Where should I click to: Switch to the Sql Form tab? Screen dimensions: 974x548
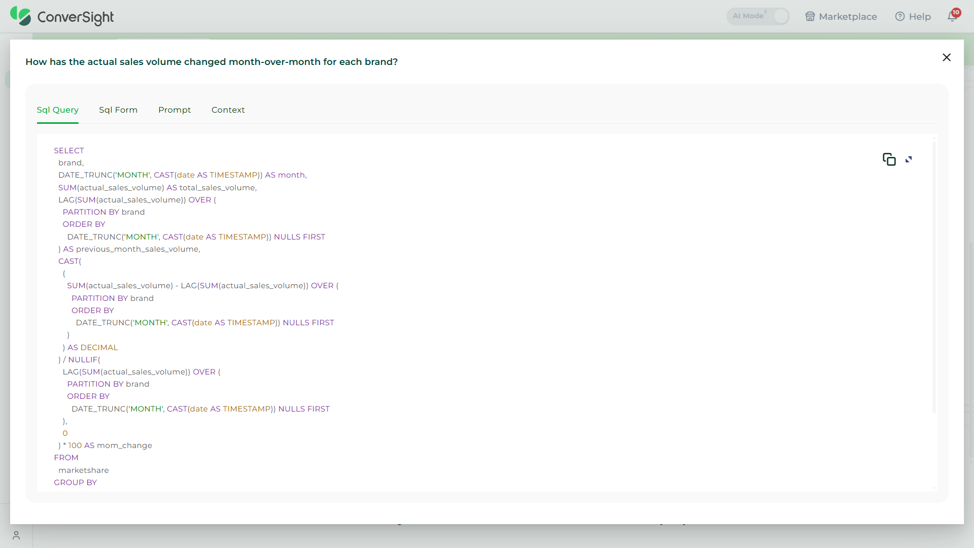(x=118, y=110)
